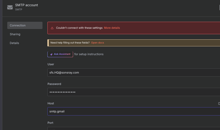
Task: Click the small icon beside Host field
Action: [219, 103]
